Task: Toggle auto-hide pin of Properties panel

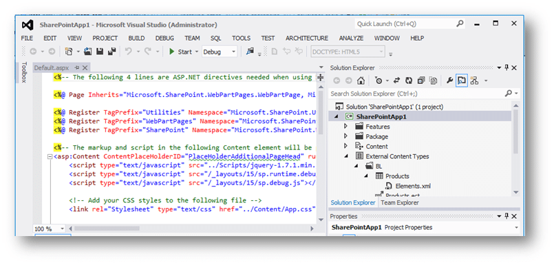Action: coord(507,216)
